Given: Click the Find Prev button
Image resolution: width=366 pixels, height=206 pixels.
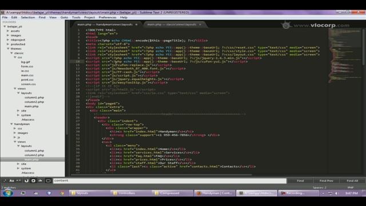Looking at the screenshot, I should [326, 181].
